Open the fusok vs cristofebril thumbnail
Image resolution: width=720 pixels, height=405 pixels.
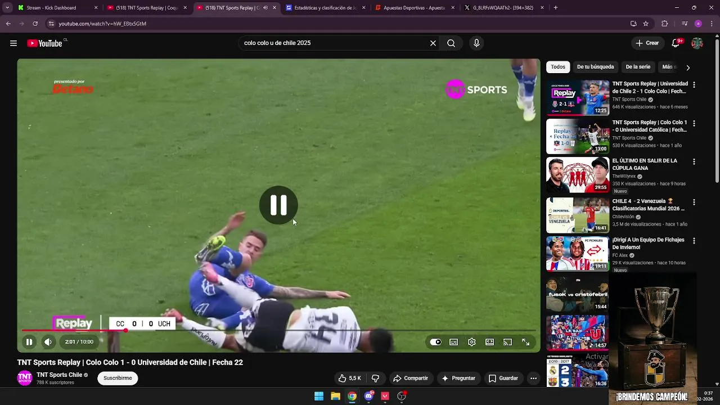tap(578, 294)
